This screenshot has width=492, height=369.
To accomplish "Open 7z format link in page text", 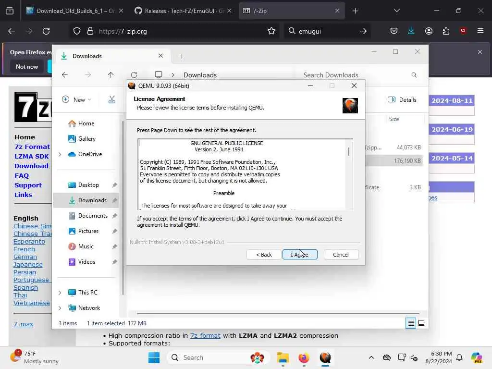I will (205, 335).
